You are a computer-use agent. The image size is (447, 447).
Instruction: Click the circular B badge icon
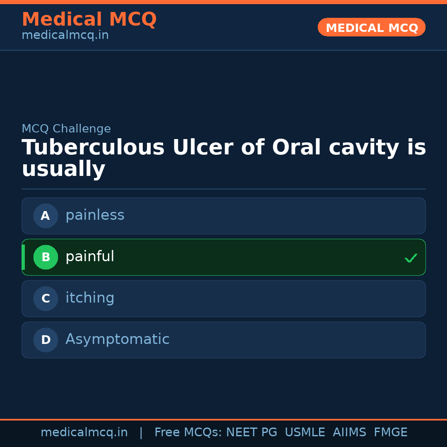tap(46, 257)
